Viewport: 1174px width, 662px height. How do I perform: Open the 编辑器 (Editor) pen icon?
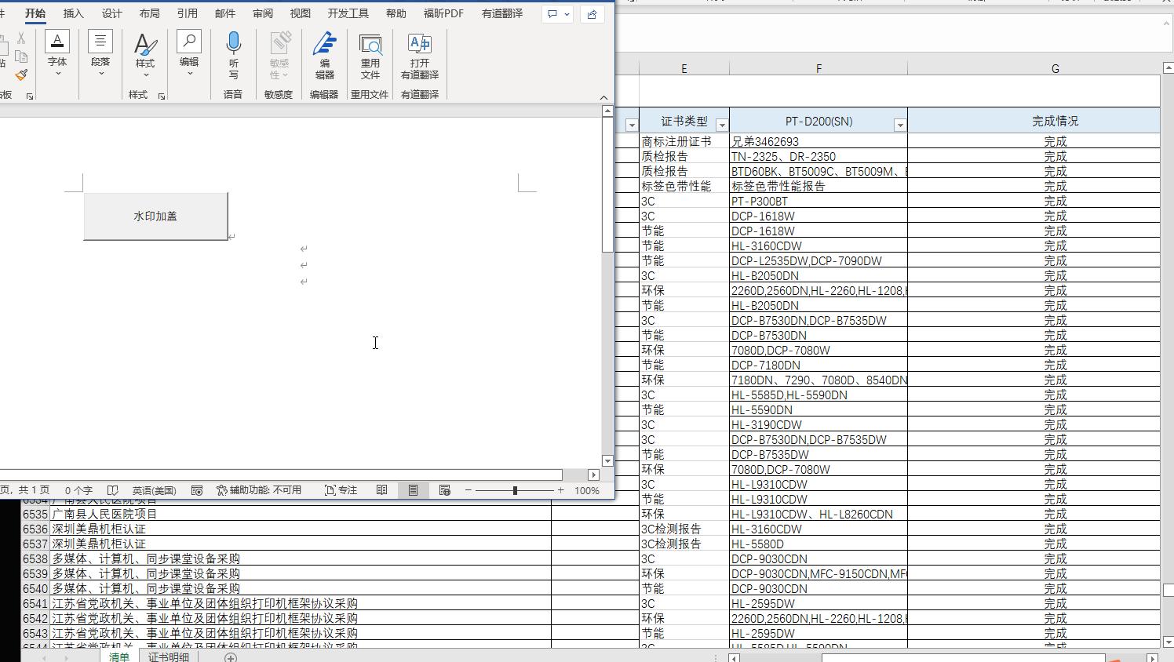coord(324,43)
